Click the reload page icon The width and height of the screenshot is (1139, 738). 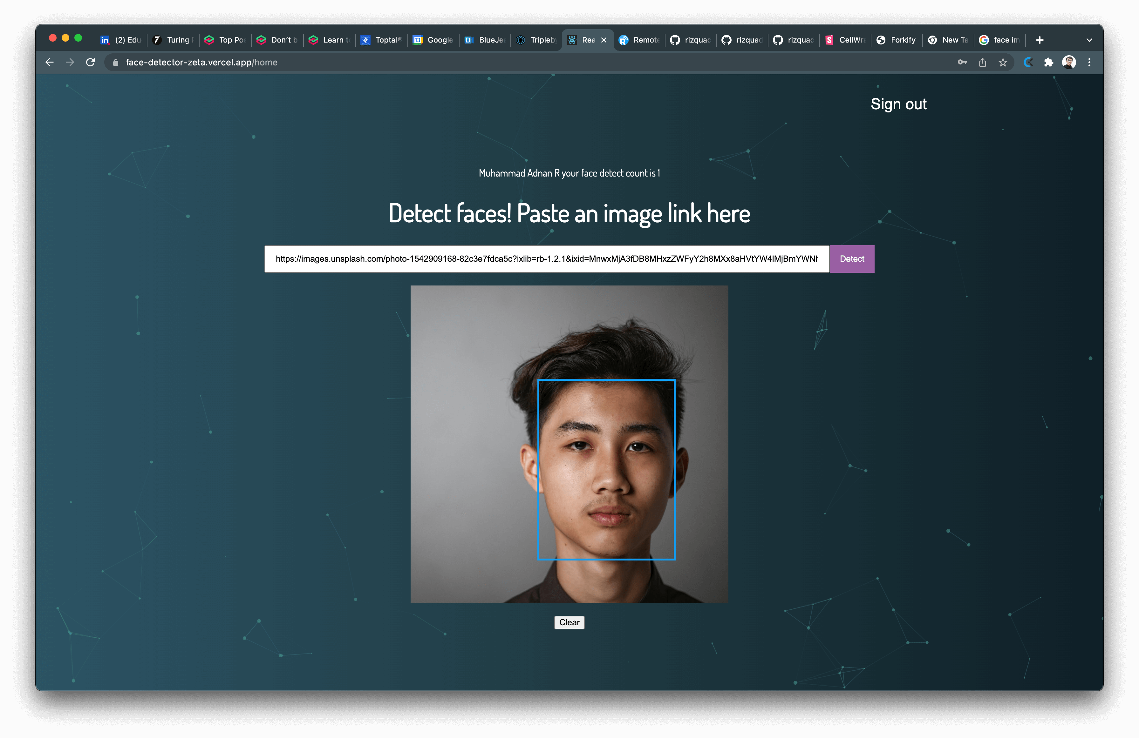pyautogui.click(x=91, y=62)
